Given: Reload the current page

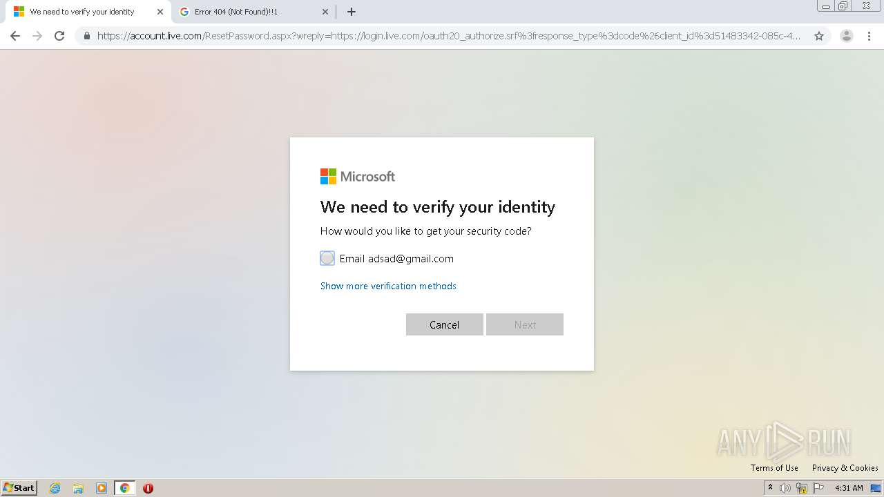Looking at the screenshot, I should tap(59, 36).
